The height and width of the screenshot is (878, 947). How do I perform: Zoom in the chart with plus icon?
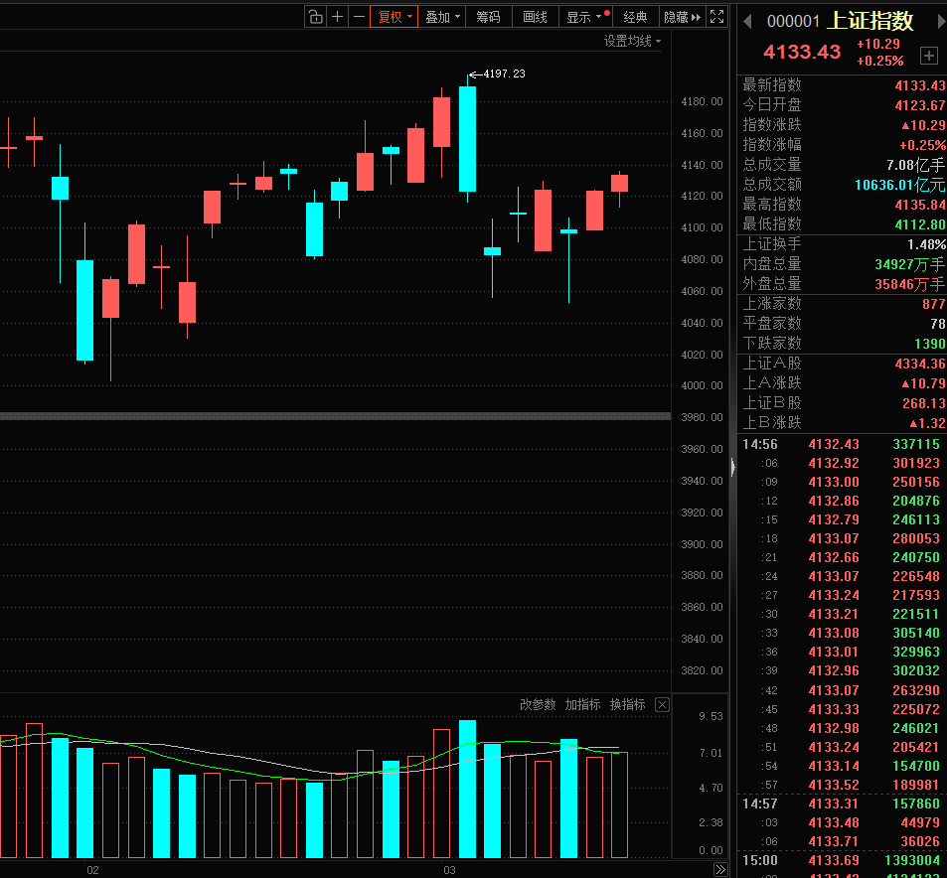tap(338, 17)
